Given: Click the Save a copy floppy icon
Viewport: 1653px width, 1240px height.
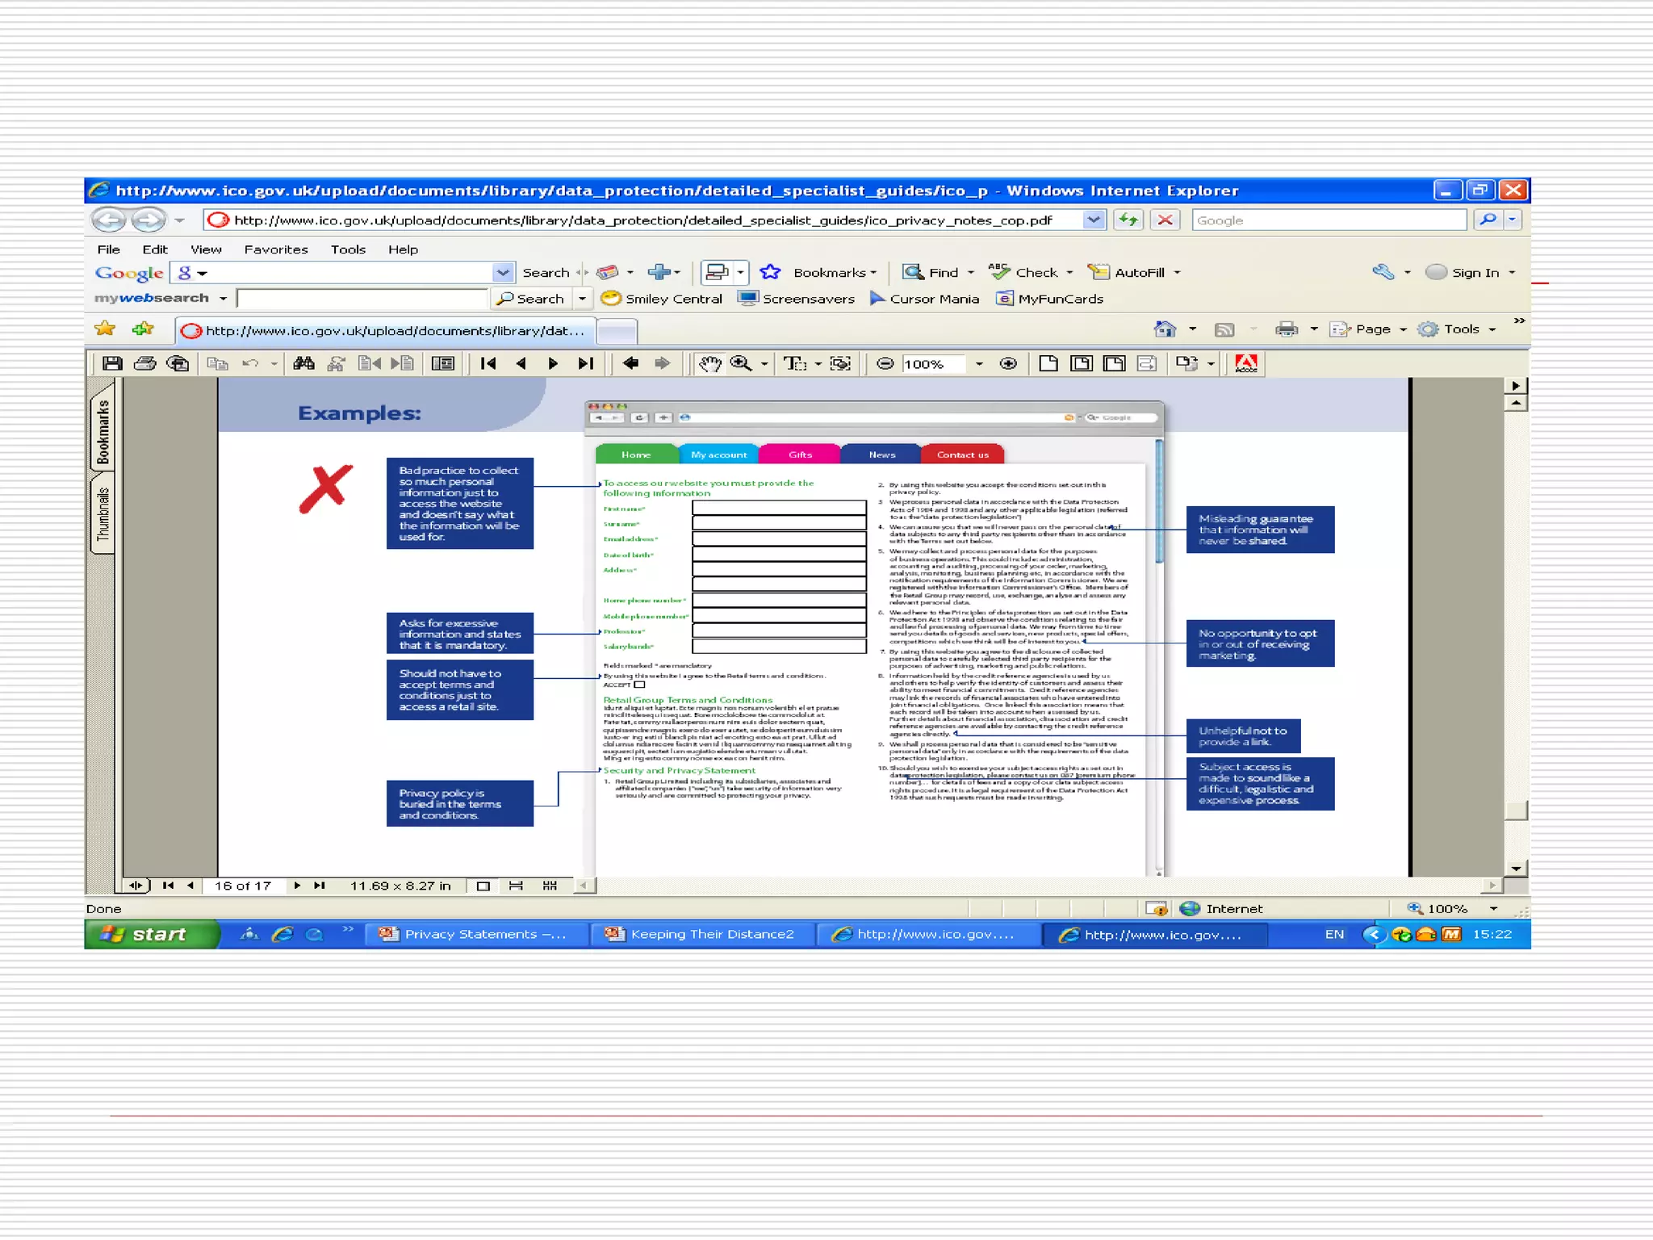Looking at the screenshot, I should pyautogui.click(x=112, y=363).
